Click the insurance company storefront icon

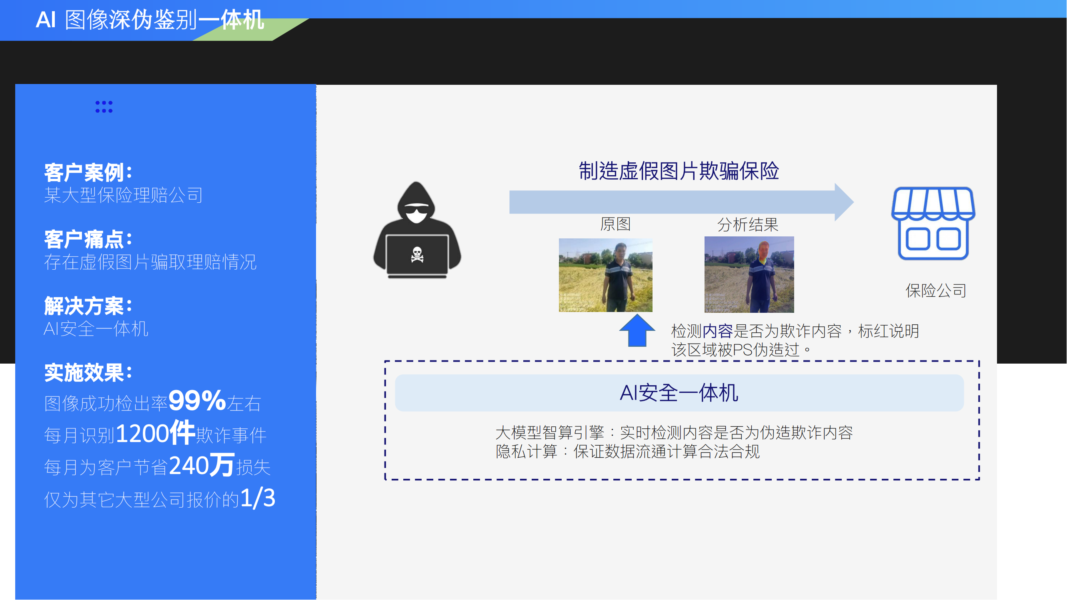coord(933,224)
